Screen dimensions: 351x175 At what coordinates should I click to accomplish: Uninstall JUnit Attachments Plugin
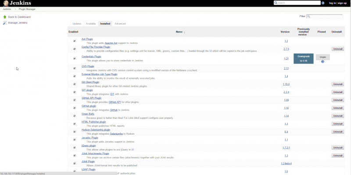coord(337,156)
